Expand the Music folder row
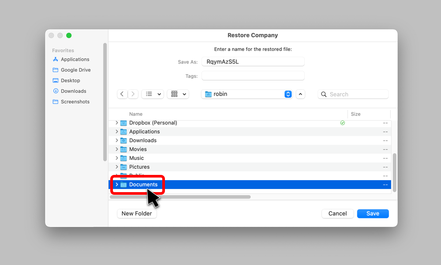441x265 pixels. click(117, 158)
